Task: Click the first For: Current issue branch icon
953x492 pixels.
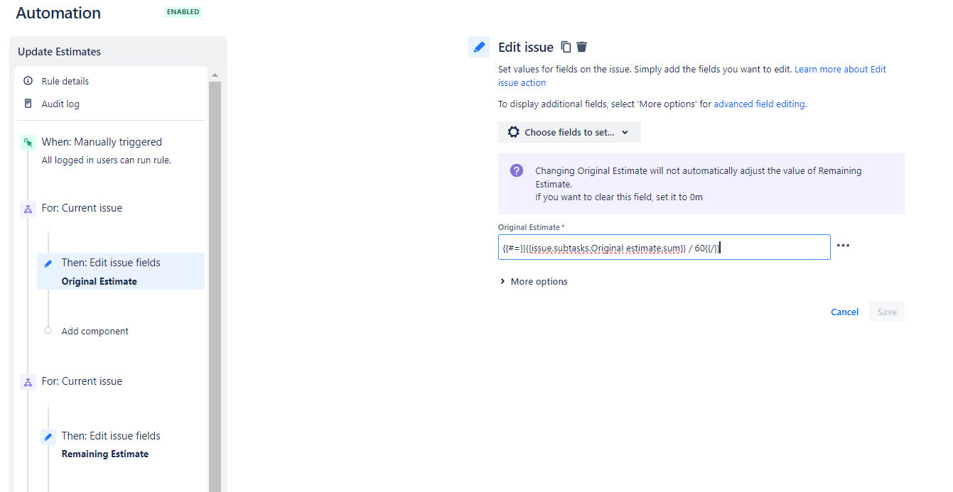Action: 28,209
